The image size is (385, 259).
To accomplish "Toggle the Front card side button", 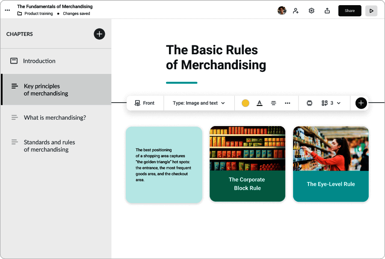I will [145, 103].
